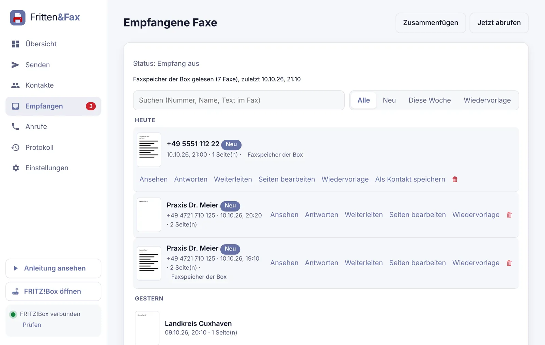Click the Senden paper plane icon

[x=15, y=65]
